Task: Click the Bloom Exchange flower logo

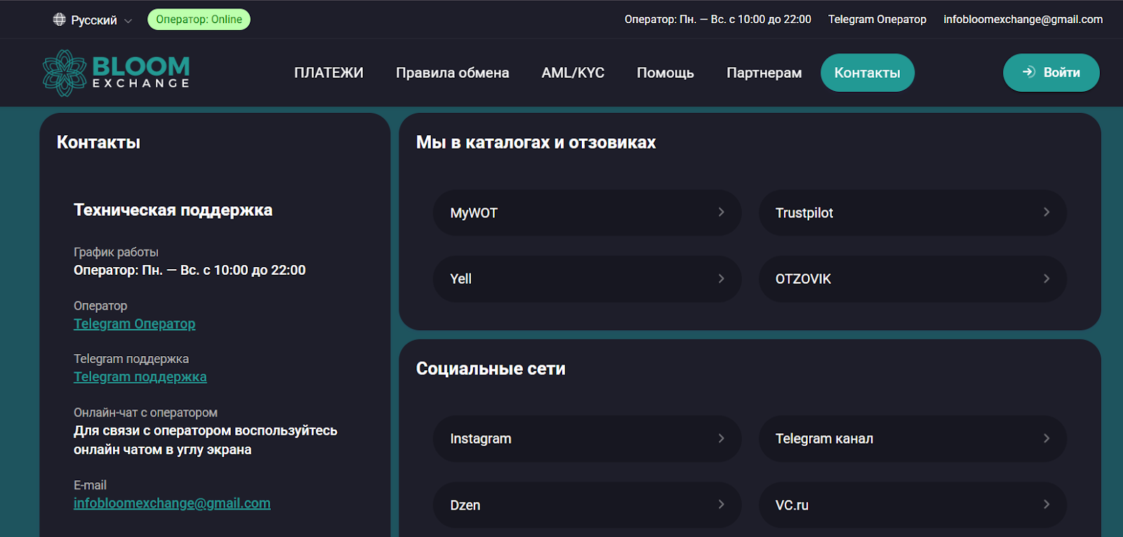Action: pos(65,73)
